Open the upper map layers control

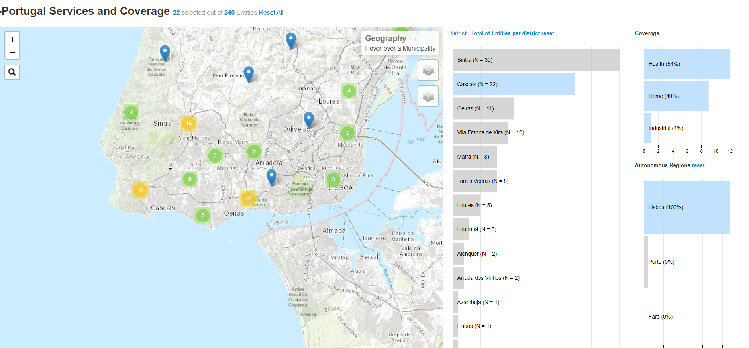click(x=428, y=70)
